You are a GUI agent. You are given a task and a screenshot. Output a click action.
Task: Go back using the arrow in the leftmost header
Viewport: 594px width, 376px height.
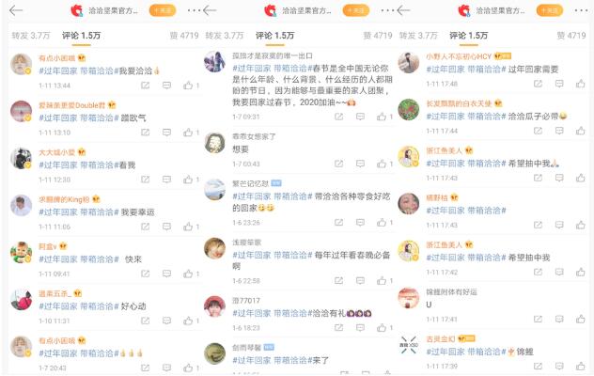(16, 10)
